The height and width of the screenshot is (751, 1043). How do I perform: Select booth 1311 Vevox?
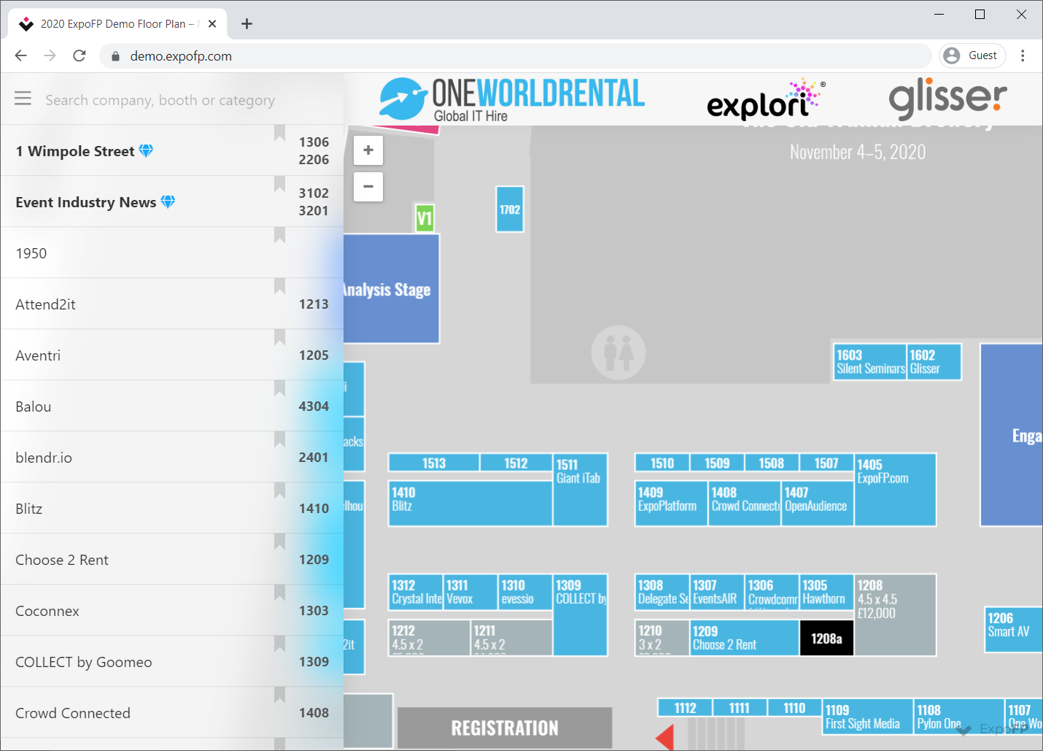pyautogui.click(x=471, y=592)
